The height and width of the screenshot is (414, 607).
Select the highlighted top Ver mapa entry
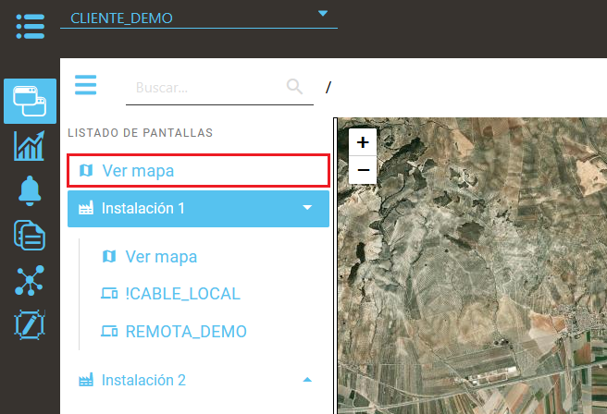coord(198,171)
